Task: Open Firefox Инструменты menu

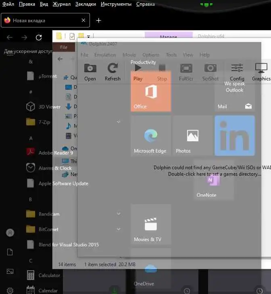Action: tap(116, 4)
